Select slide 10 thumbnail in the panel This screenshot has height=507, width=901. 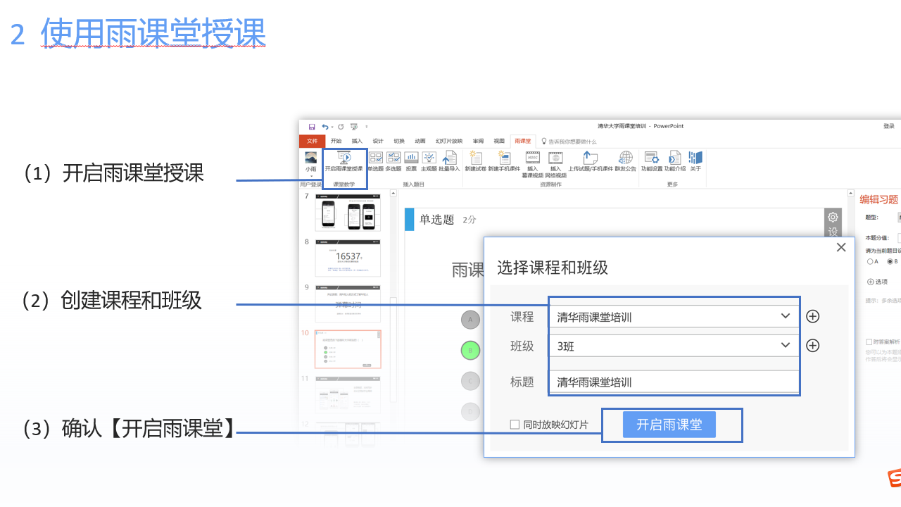pyautogui.click(x=348, y=349)
